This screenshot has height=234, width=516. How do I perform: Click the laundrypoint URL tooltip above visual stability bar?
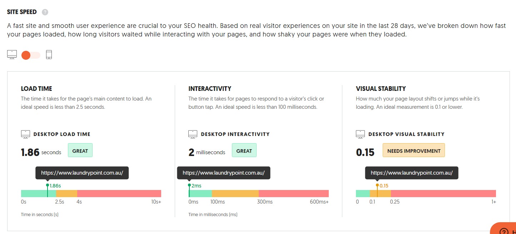pos(412,173)
